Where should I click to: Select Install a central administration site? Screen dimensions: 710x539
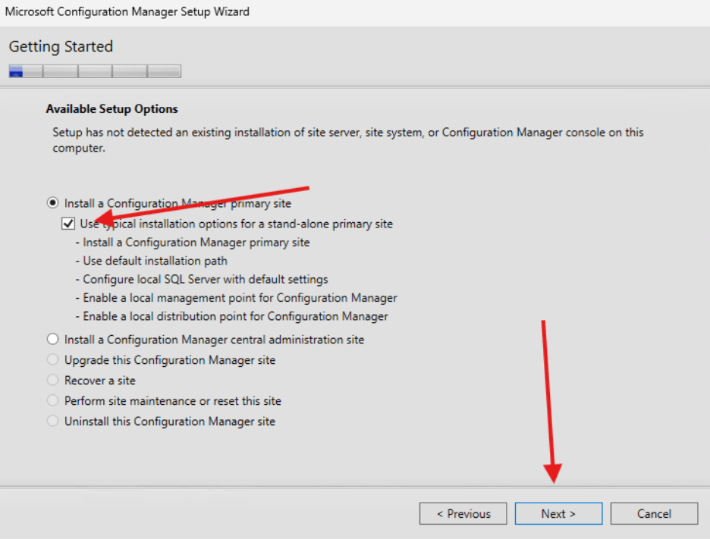coord(52,339)
